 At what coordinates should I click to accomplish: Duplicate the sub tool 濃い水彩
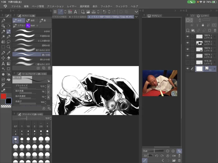click(x=44, y=68)
